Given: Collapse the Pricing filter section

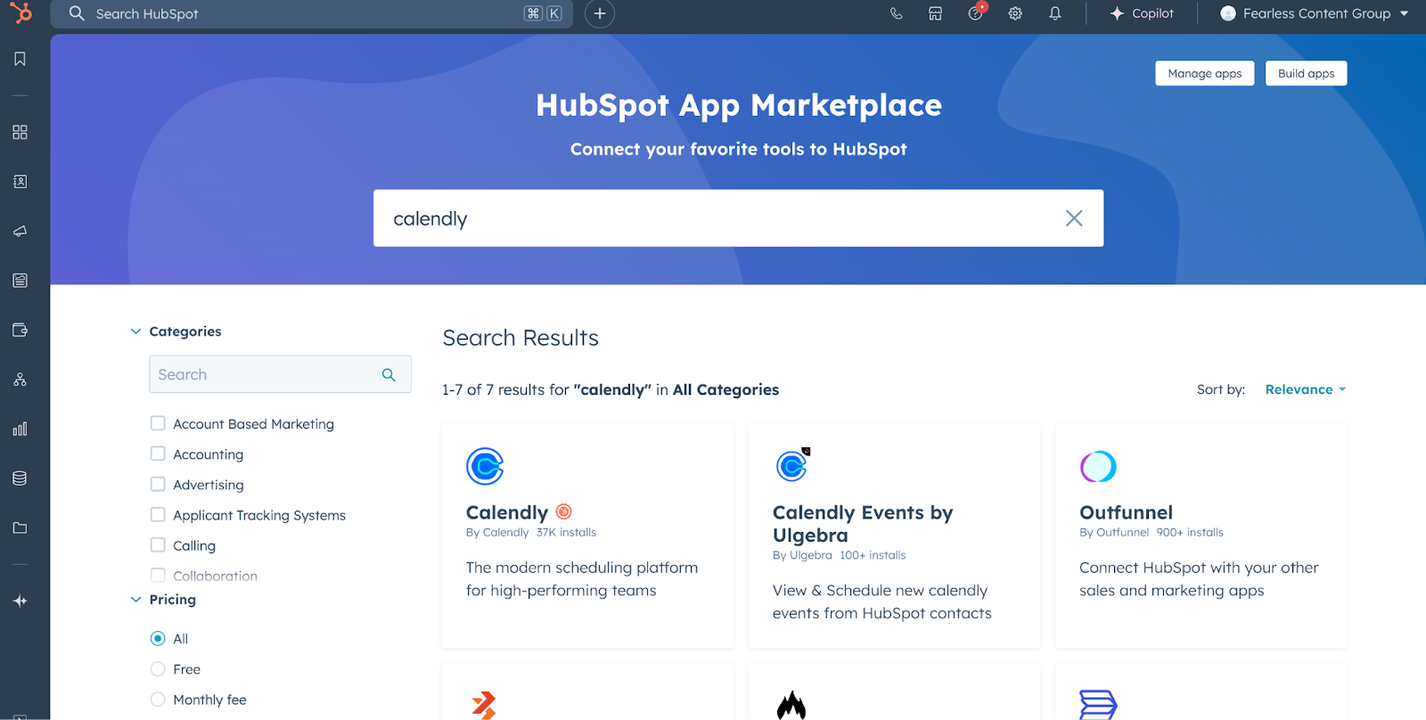Looking at the screenshot, I should tap(135, 600).
